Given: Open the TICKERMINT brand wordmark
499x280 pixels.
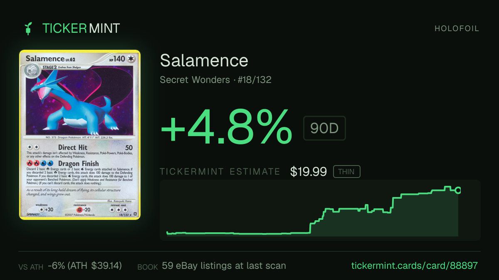Looking at the screenshot, I should 81,28.
